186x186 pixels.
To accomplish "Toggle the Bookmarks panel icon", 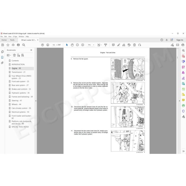I will tap(2, 57).
